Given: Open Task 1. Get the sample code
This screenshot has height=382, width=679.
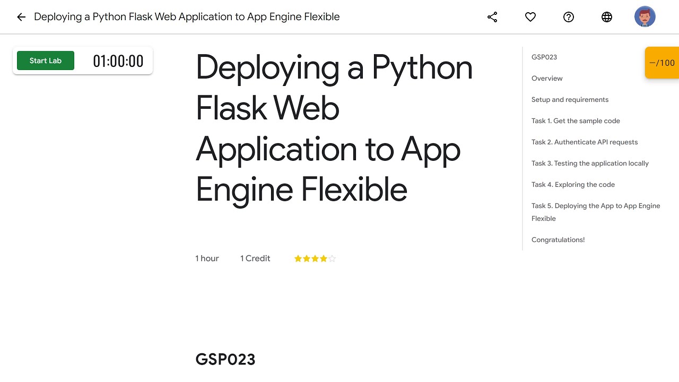Looking at the screenshot, I should 576,121.
